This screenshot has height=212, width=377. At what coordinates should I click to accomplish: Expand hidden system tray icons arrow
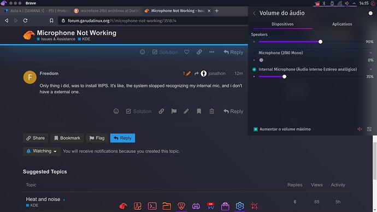354,3
